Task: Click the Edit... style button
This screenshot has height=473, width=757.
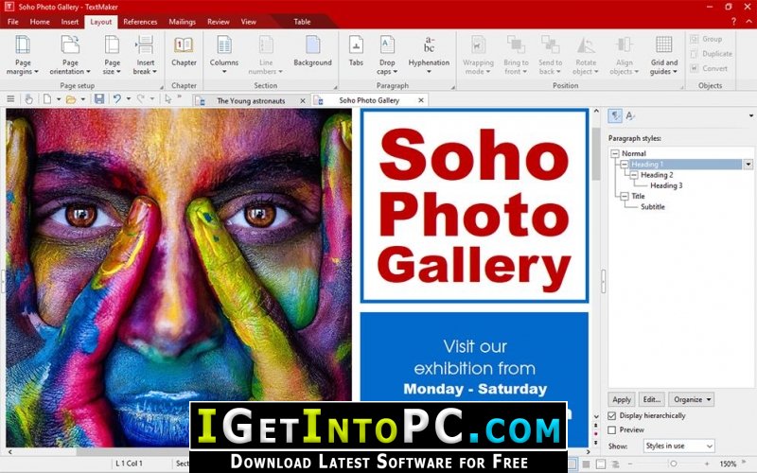Action: [652, 399]
